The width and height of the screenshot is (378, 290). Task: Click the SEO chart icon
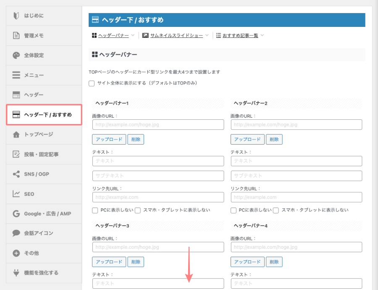(x=16, y=193)
